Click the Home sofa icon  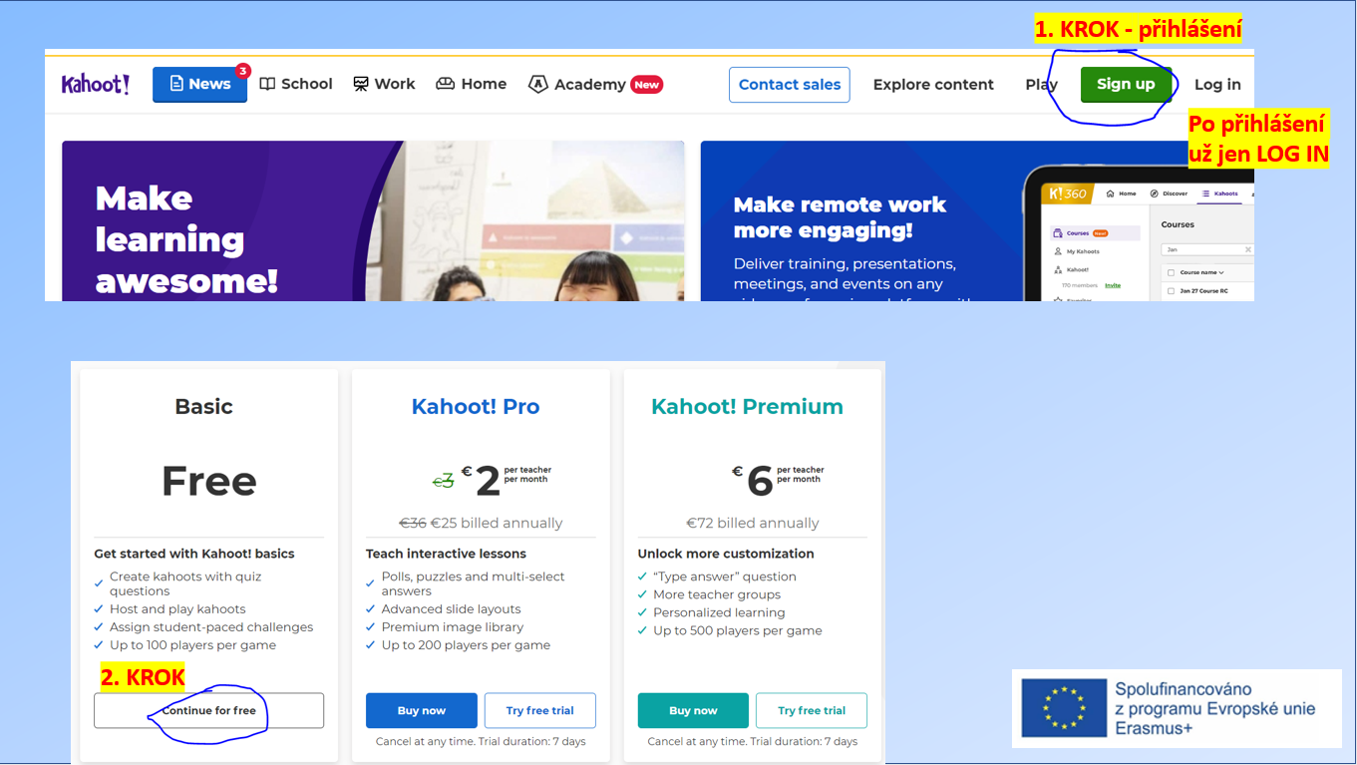pyautogui.click(x=446, y=84)
